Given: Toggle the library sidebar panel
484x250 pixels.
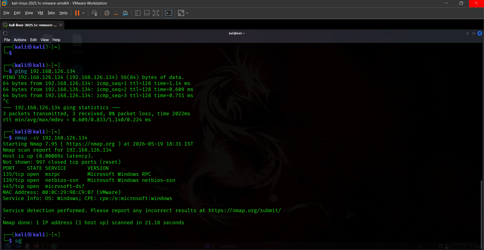Looking at the screenshot, I should (x=138, y=13).
